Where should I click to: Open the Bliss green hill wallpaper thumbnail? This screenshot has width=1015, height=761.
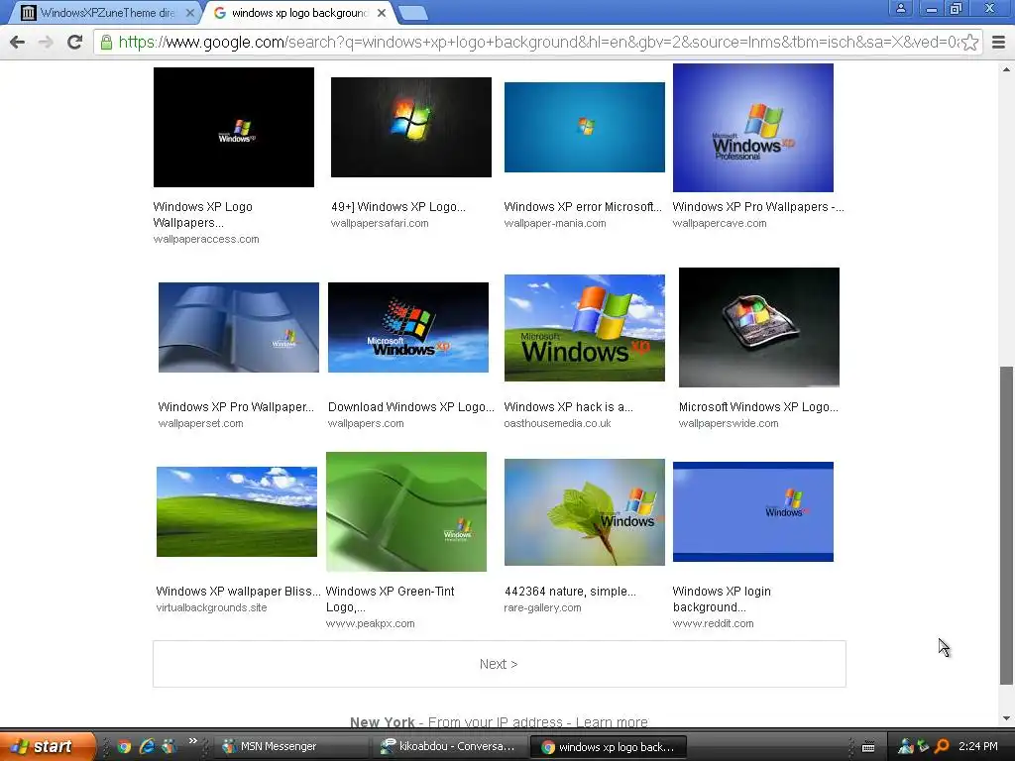click(237, 512)
